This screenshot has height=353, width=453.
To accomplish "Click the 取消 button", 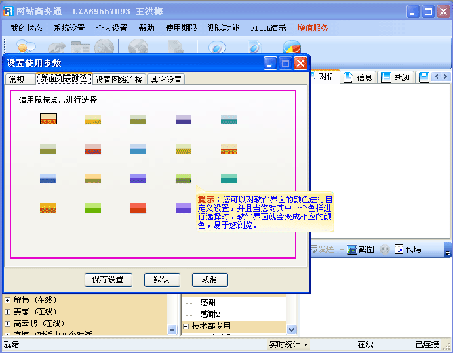I will pyautogui.click(x=209, y=280).
